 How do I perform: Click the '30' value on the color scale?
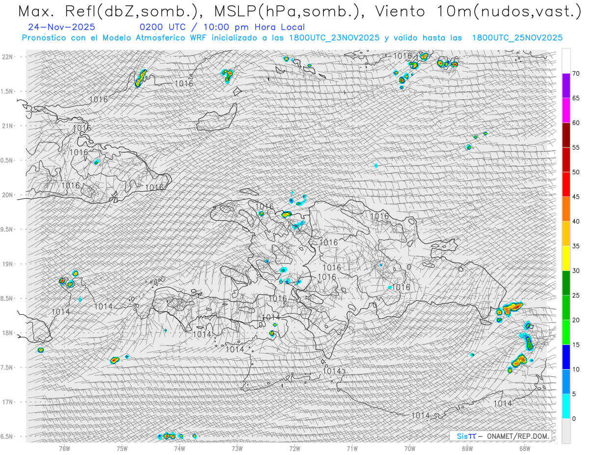[x=576, y=271]
